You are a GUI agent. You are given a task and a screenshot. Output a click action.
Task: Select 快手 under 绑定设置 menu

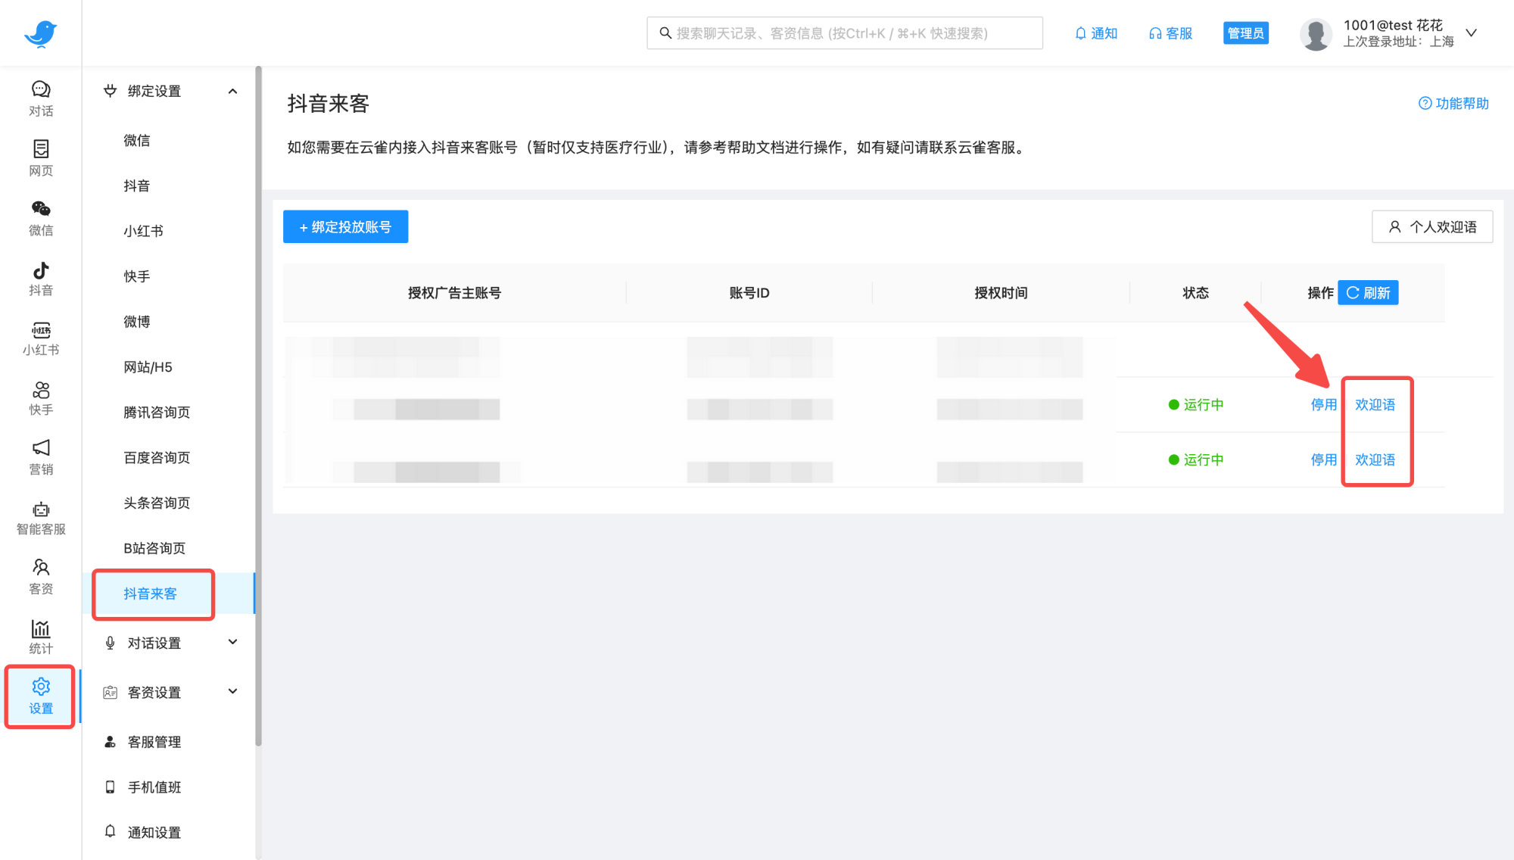[x=137, y=277]
